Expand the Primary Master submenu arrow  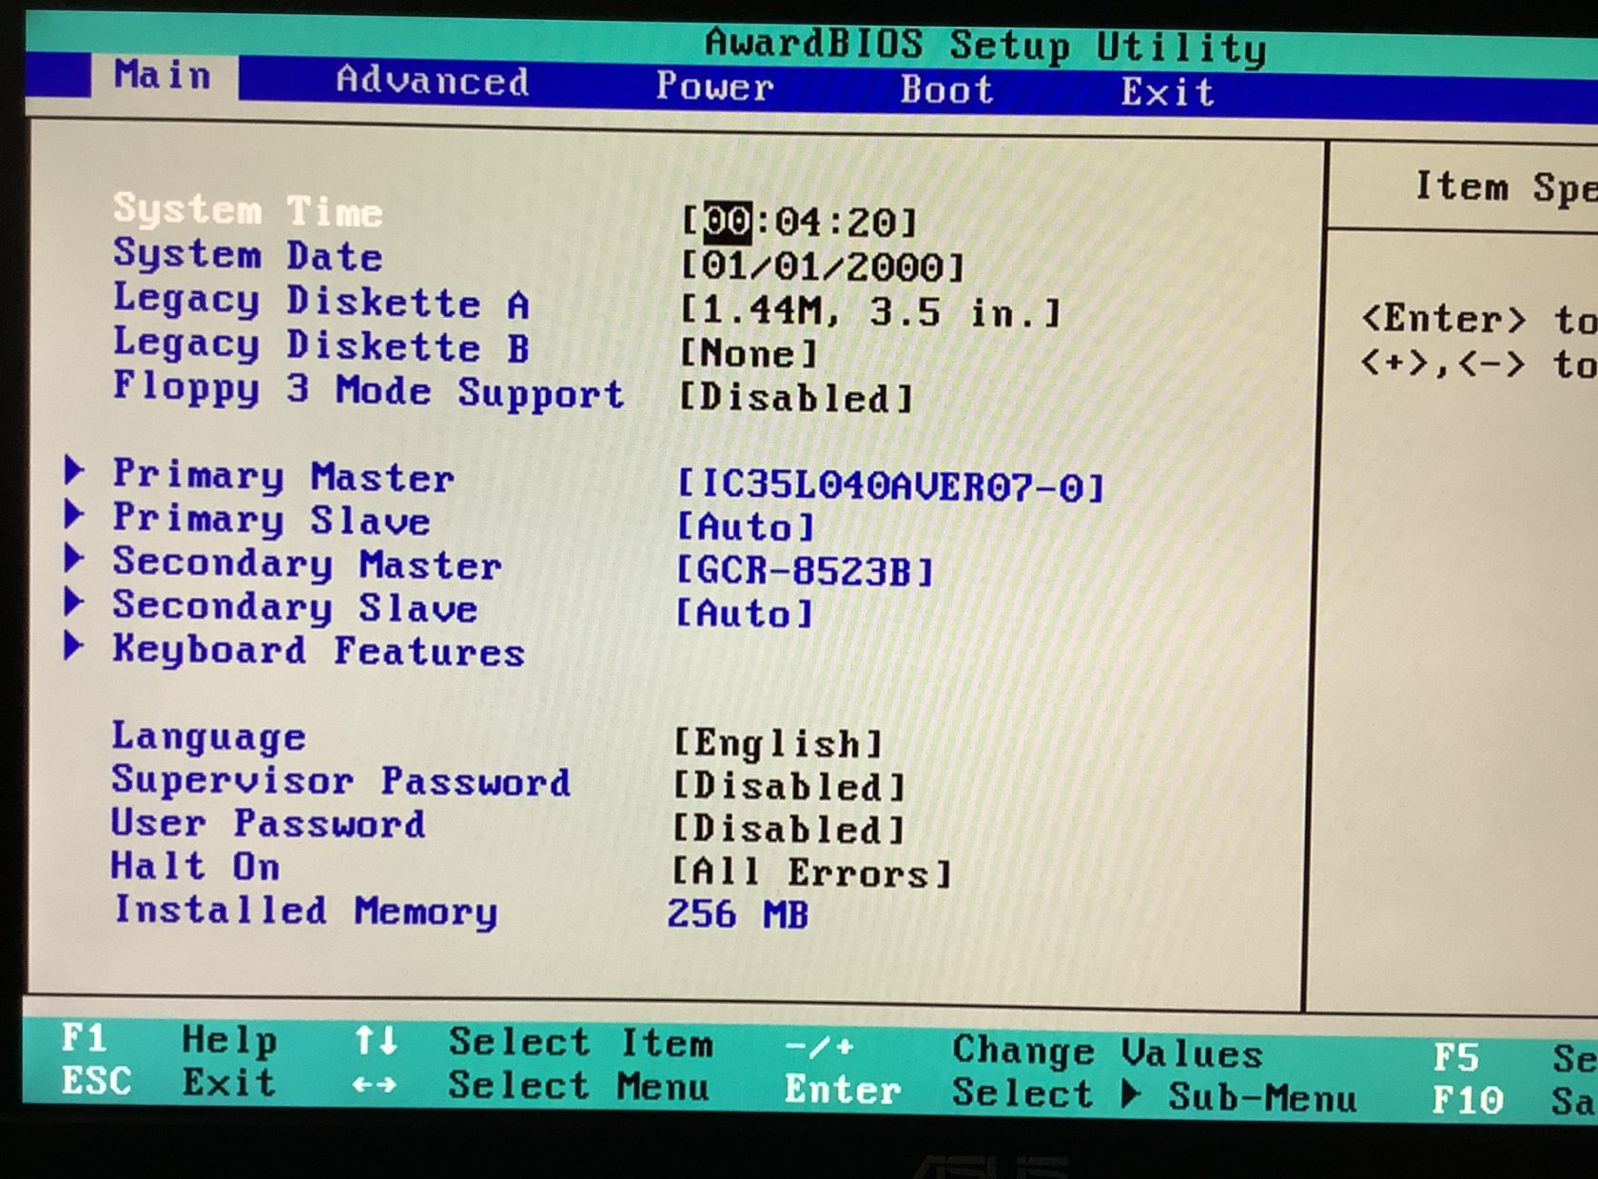pos(74,470)
